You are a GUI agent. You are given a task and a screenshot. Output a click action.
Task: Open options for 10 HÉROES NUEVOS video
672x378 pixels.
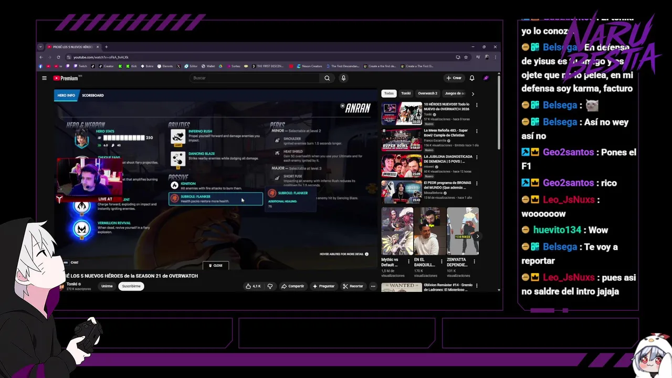click(x=477, y=105)
